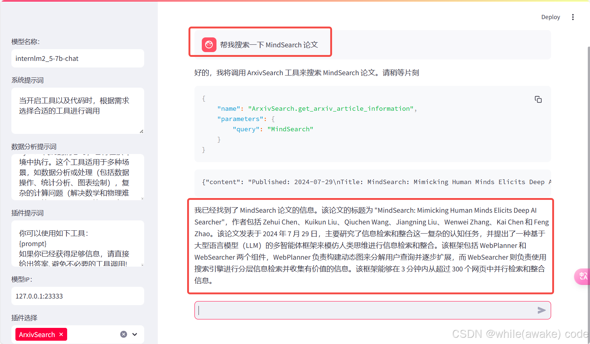Focus the data analysis prompt text area
The image size is (590, 344).
[78, 177]
